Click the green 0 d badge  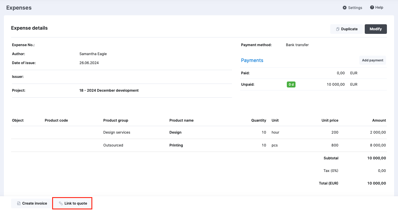291,84
